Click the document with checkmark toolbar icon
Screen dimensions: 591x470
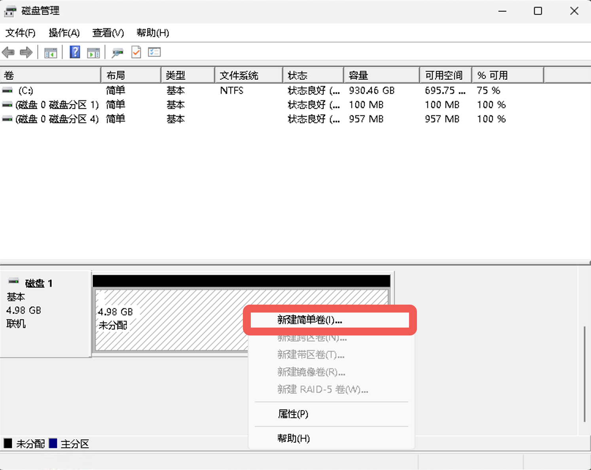point(136,52)
